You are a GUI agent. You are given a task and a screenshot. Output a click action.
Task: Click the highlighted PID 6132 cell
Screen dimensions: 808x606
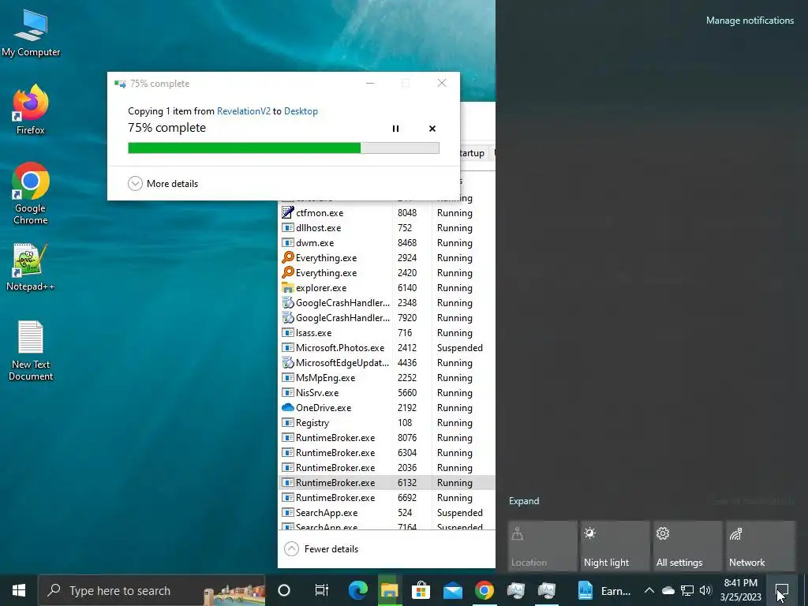(407, 483)
